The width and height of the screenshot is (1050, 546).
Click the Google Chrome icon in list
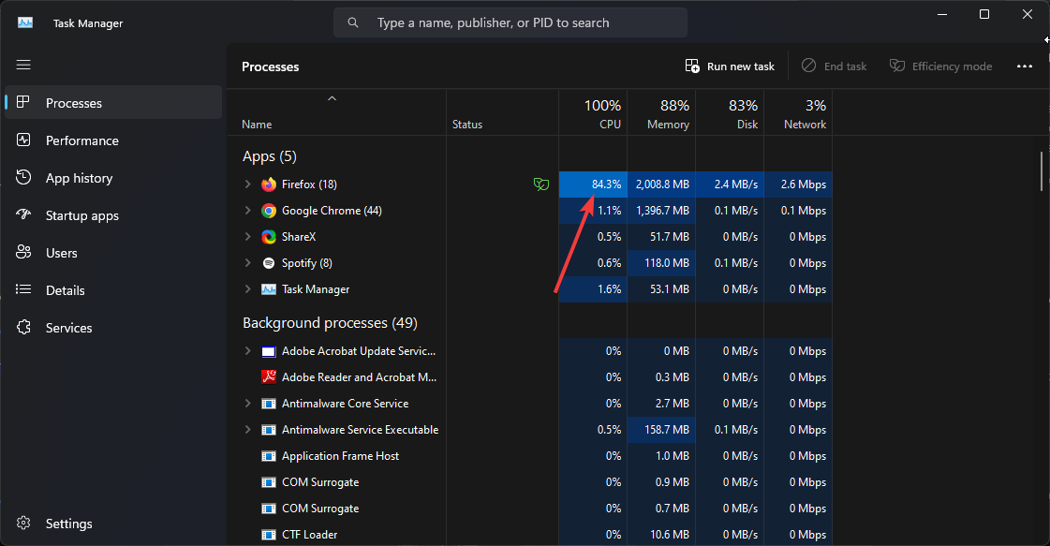click(x=269, y=211)
